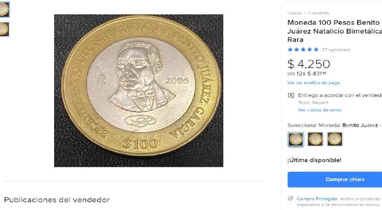Choose the first Benito Juárez coin variant
Image resolution: width=382 pixels, height=210 pixels.
pyautogui.click(x=296, y=140)
